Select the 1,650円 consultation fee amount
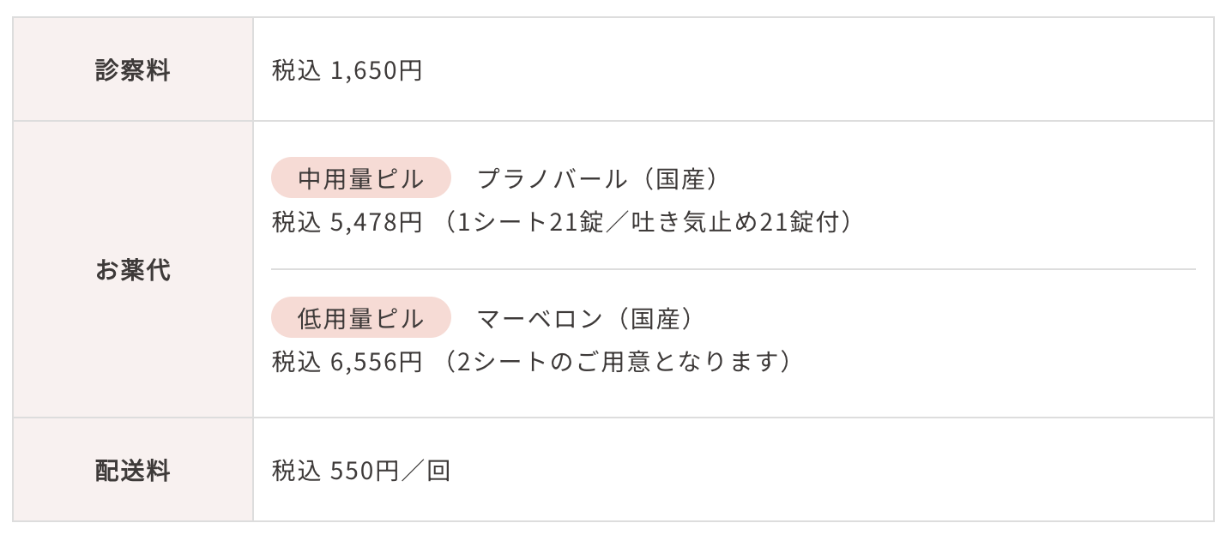The width and height of the screenshot is (1232, 547). point(377,70)
